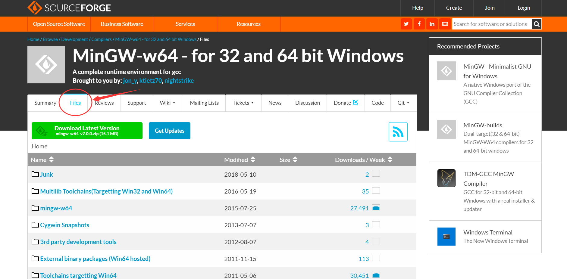This screenshot has height=279, width=567.
Task: Click the Create link in header
Action: (454, 8)
